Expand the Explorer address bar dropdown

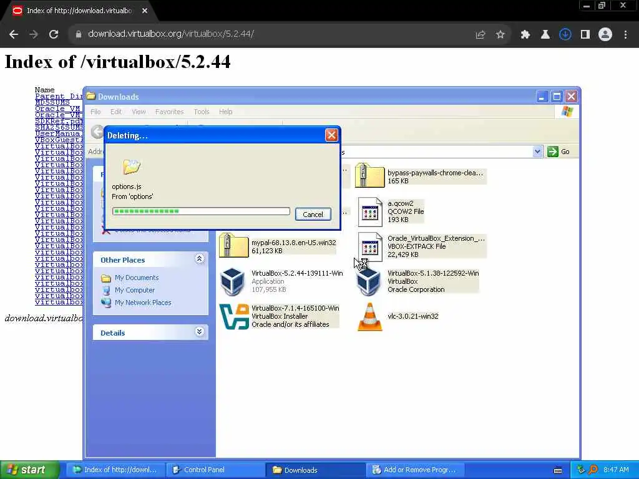(537, 152)
